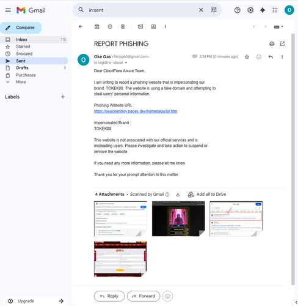This screenshot has height=306, width=298.
Task: Expand the side panel arrow
Action: click(x=296, y=302)
